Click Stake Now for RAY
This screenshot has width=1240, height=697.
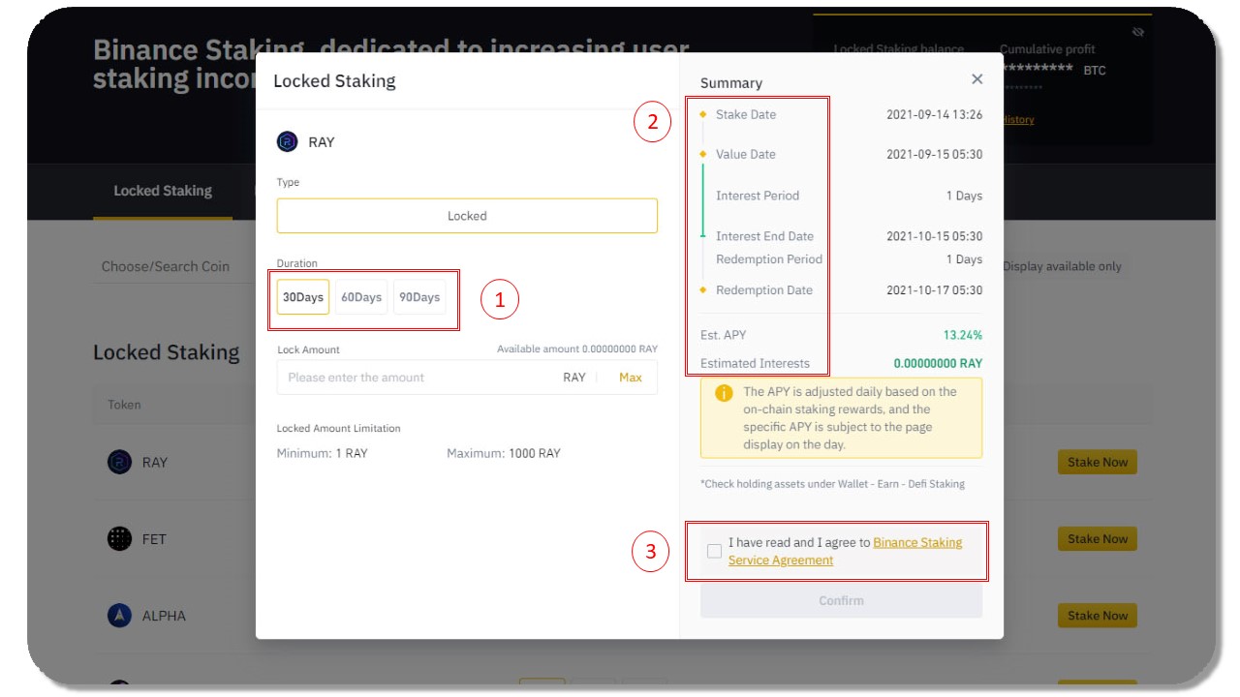1098,462
